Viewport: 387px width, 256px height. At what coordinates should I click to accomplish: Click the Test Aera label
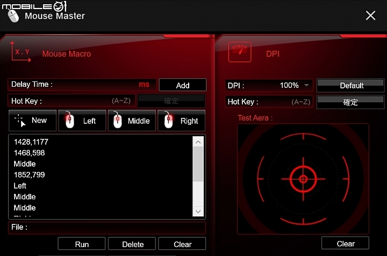[255, 118]
